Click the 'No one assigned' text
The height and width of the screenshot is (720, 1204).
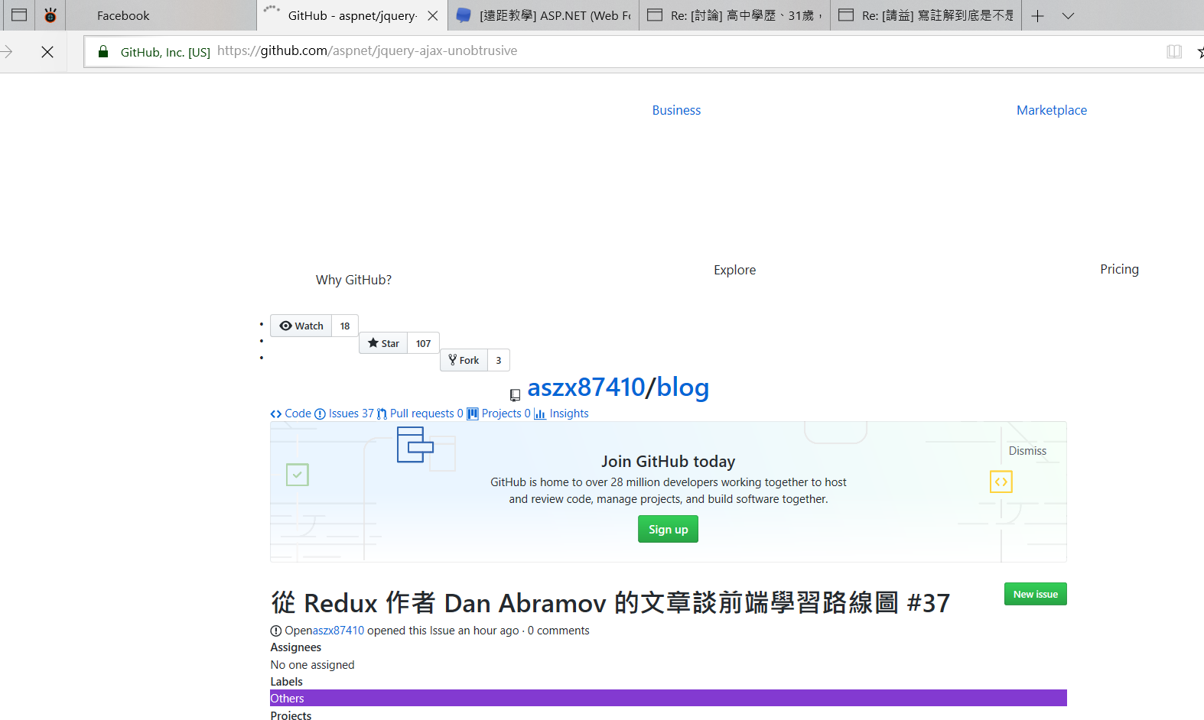pyautogui.click(x=312, y=665)
